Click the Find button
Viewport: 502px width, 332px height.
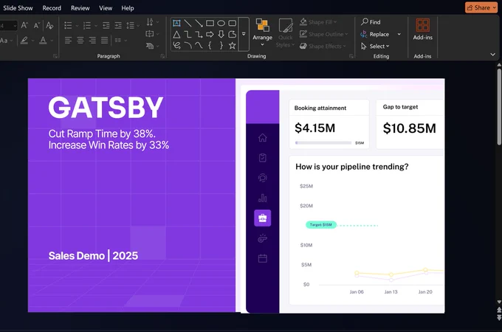point(371,21)
